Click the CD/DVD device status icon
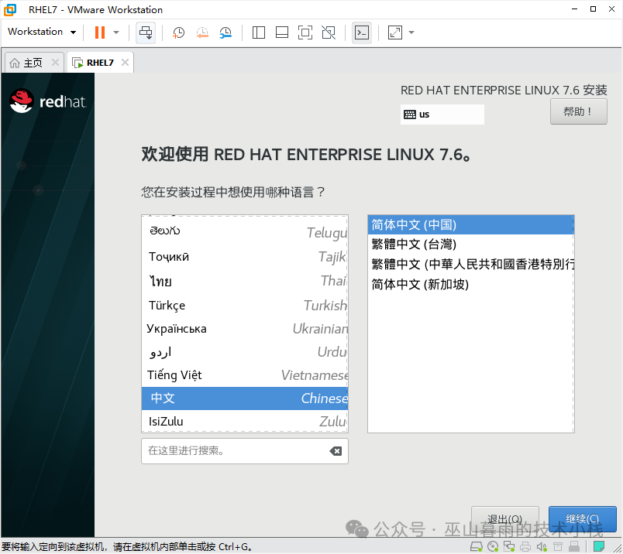Viewport: 623px width, 554px height. coord(494,546)
